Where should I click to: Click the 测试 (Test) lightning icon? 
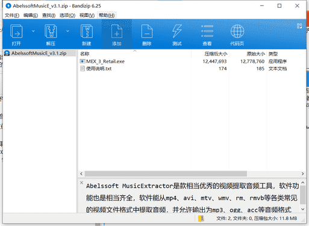[x=177, y=31]
